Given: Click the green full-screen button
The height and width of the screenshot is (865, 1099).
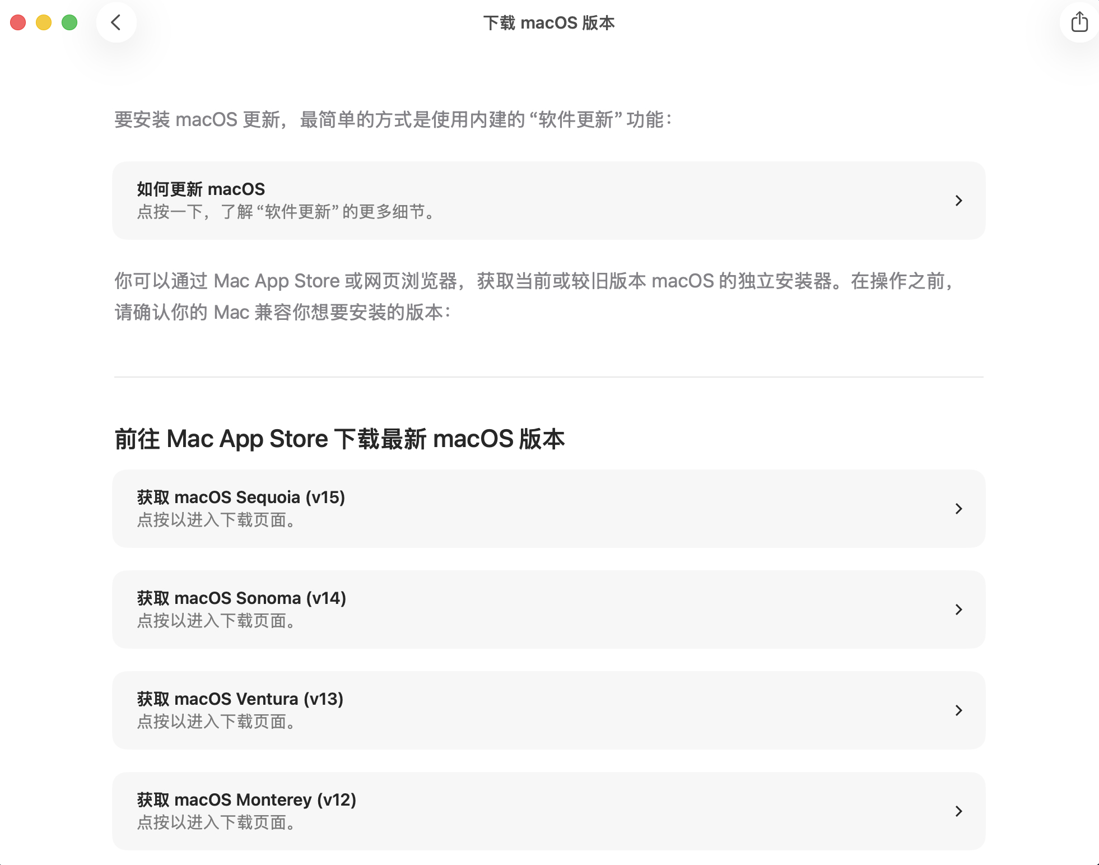Looking at the screenshot, I should coord(69,22).
